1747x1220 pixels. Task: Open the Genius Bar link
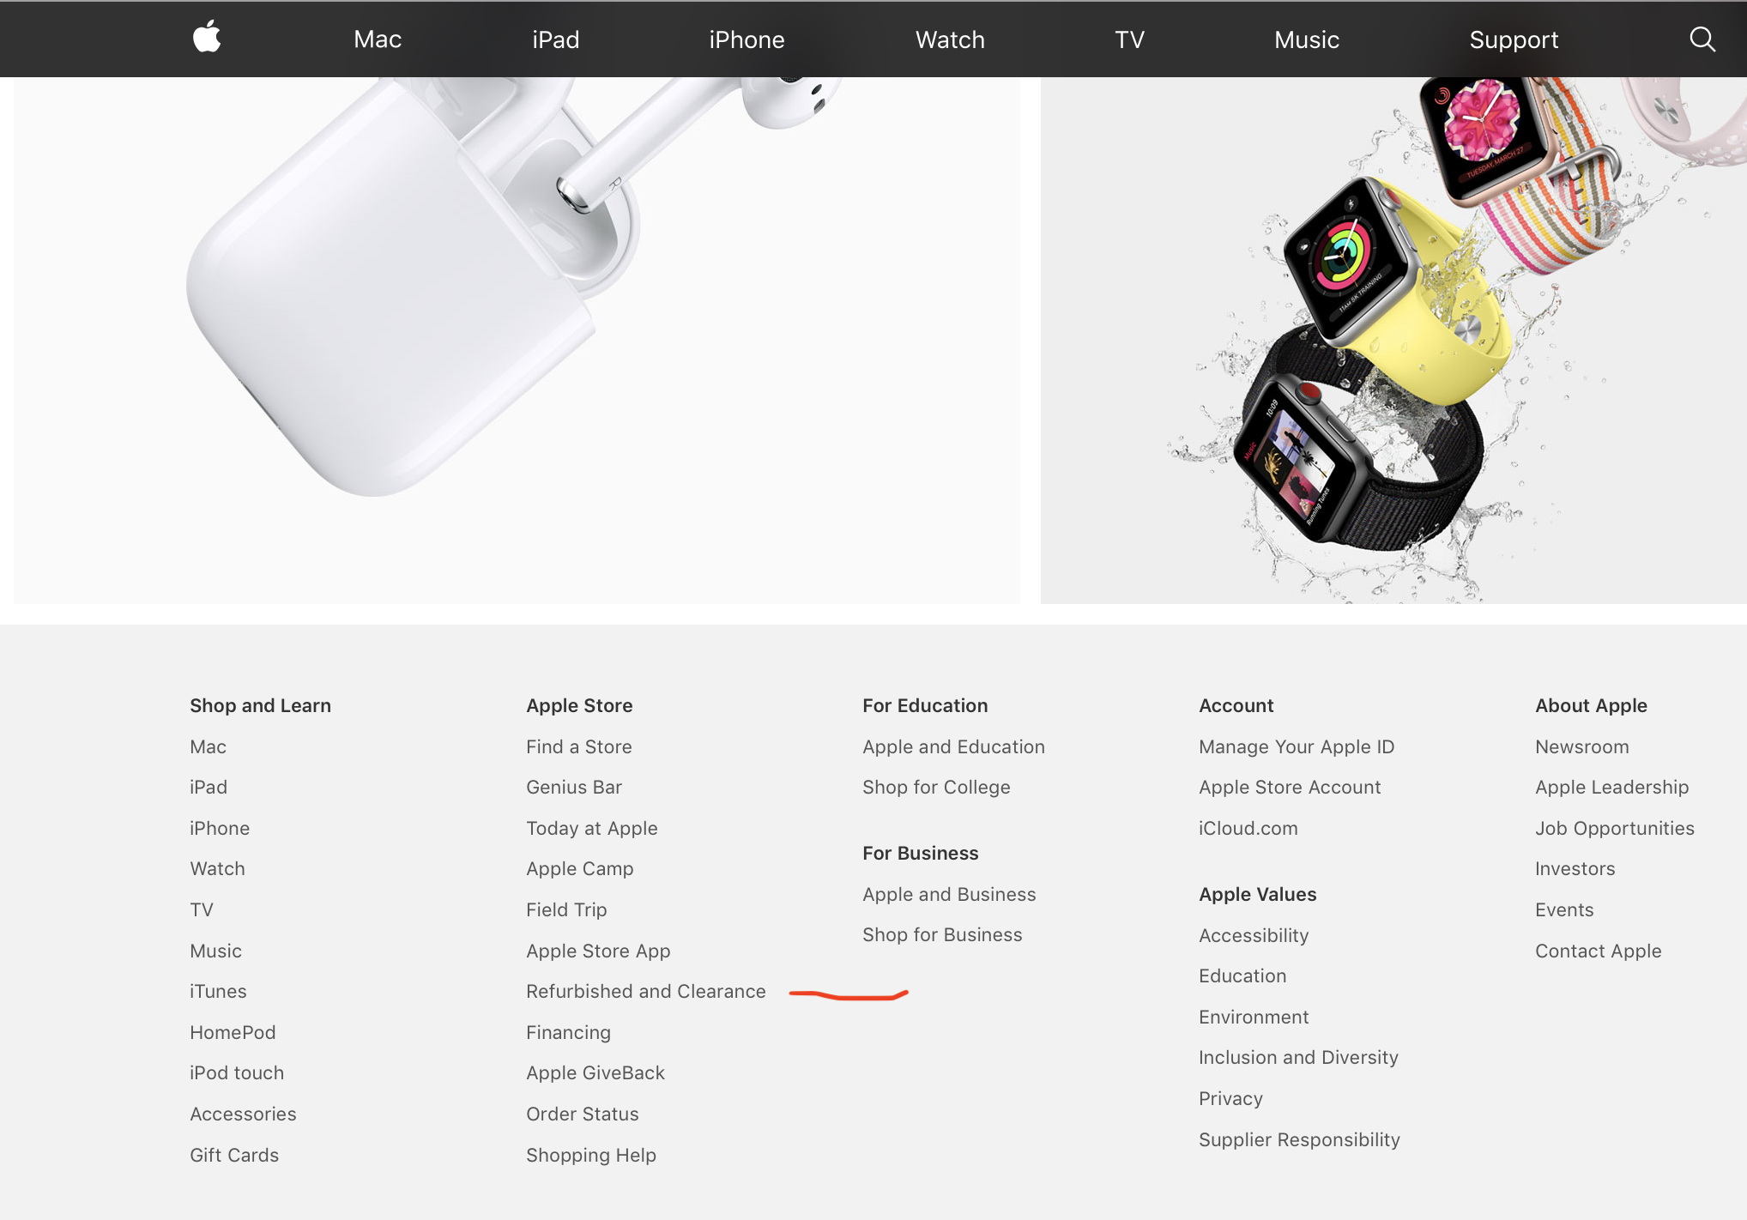(x=574, y=787)
